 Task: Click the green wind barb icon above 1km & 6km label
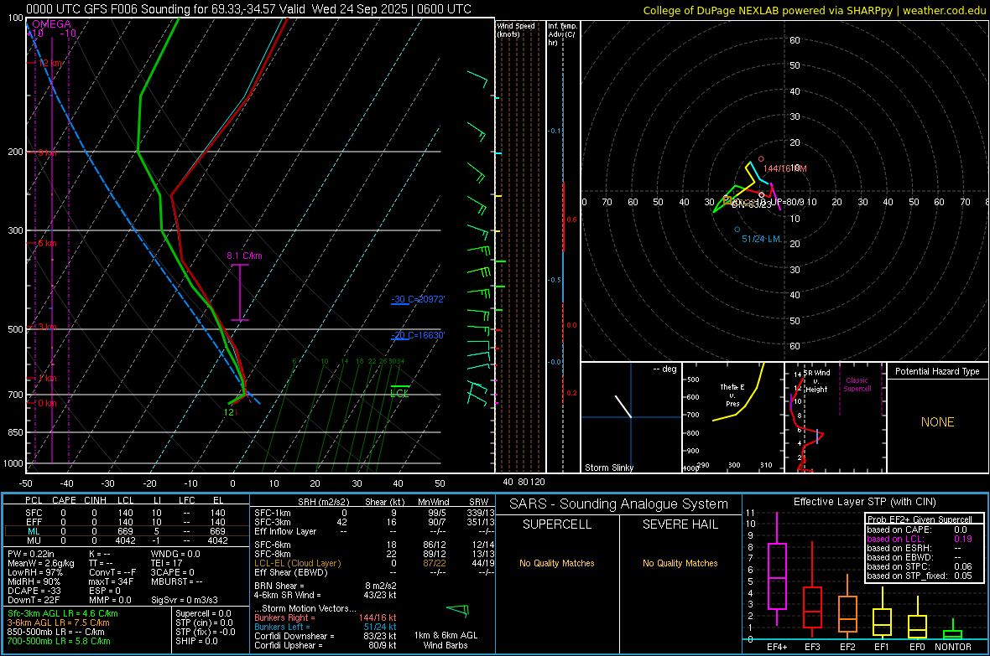(x=458, y=610)
